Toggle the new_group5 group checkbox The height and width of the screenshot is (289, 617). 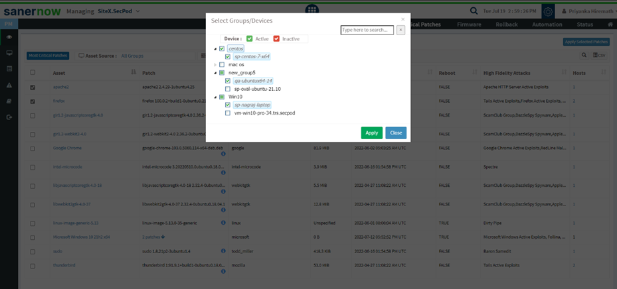(x=222, y=73)
